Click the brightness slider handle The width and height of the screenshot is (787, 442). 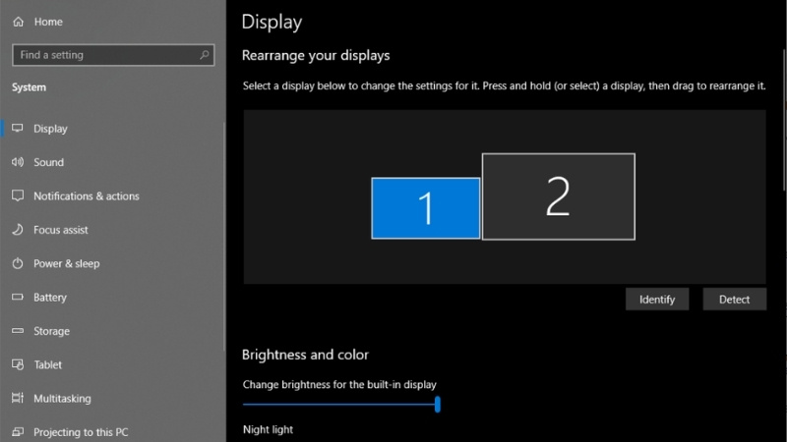tap(438, 404)
